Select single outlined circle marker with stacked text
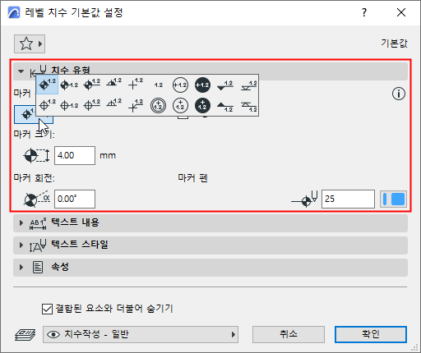421x353 pixels. tap(180, 105)
